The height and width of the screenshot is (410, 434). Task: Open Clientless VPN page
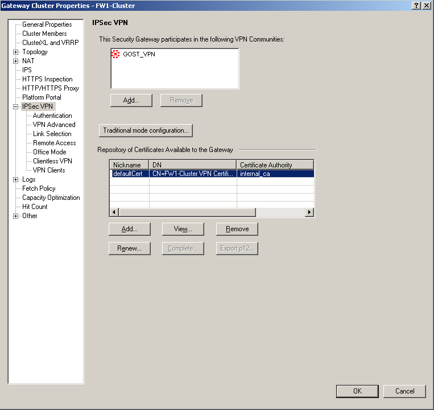click(x=52, y=162)
